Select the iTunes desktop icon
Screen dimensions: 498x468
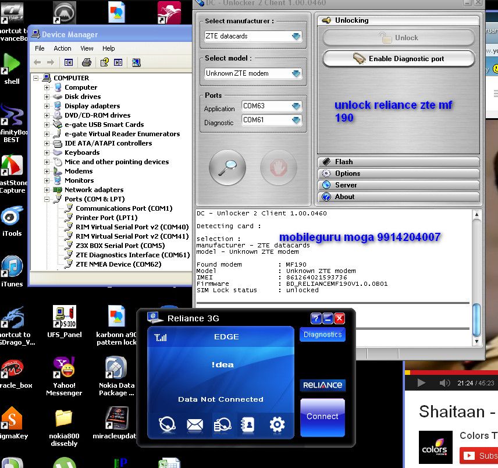tap(12, 272)
